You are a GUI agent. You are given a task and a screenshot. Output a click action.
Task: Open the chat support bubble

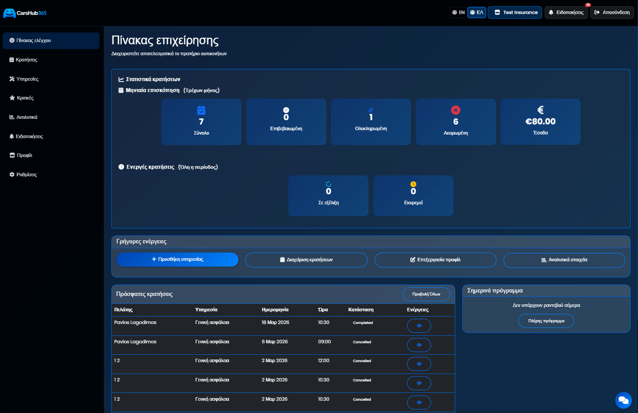[x=623, y=400]
